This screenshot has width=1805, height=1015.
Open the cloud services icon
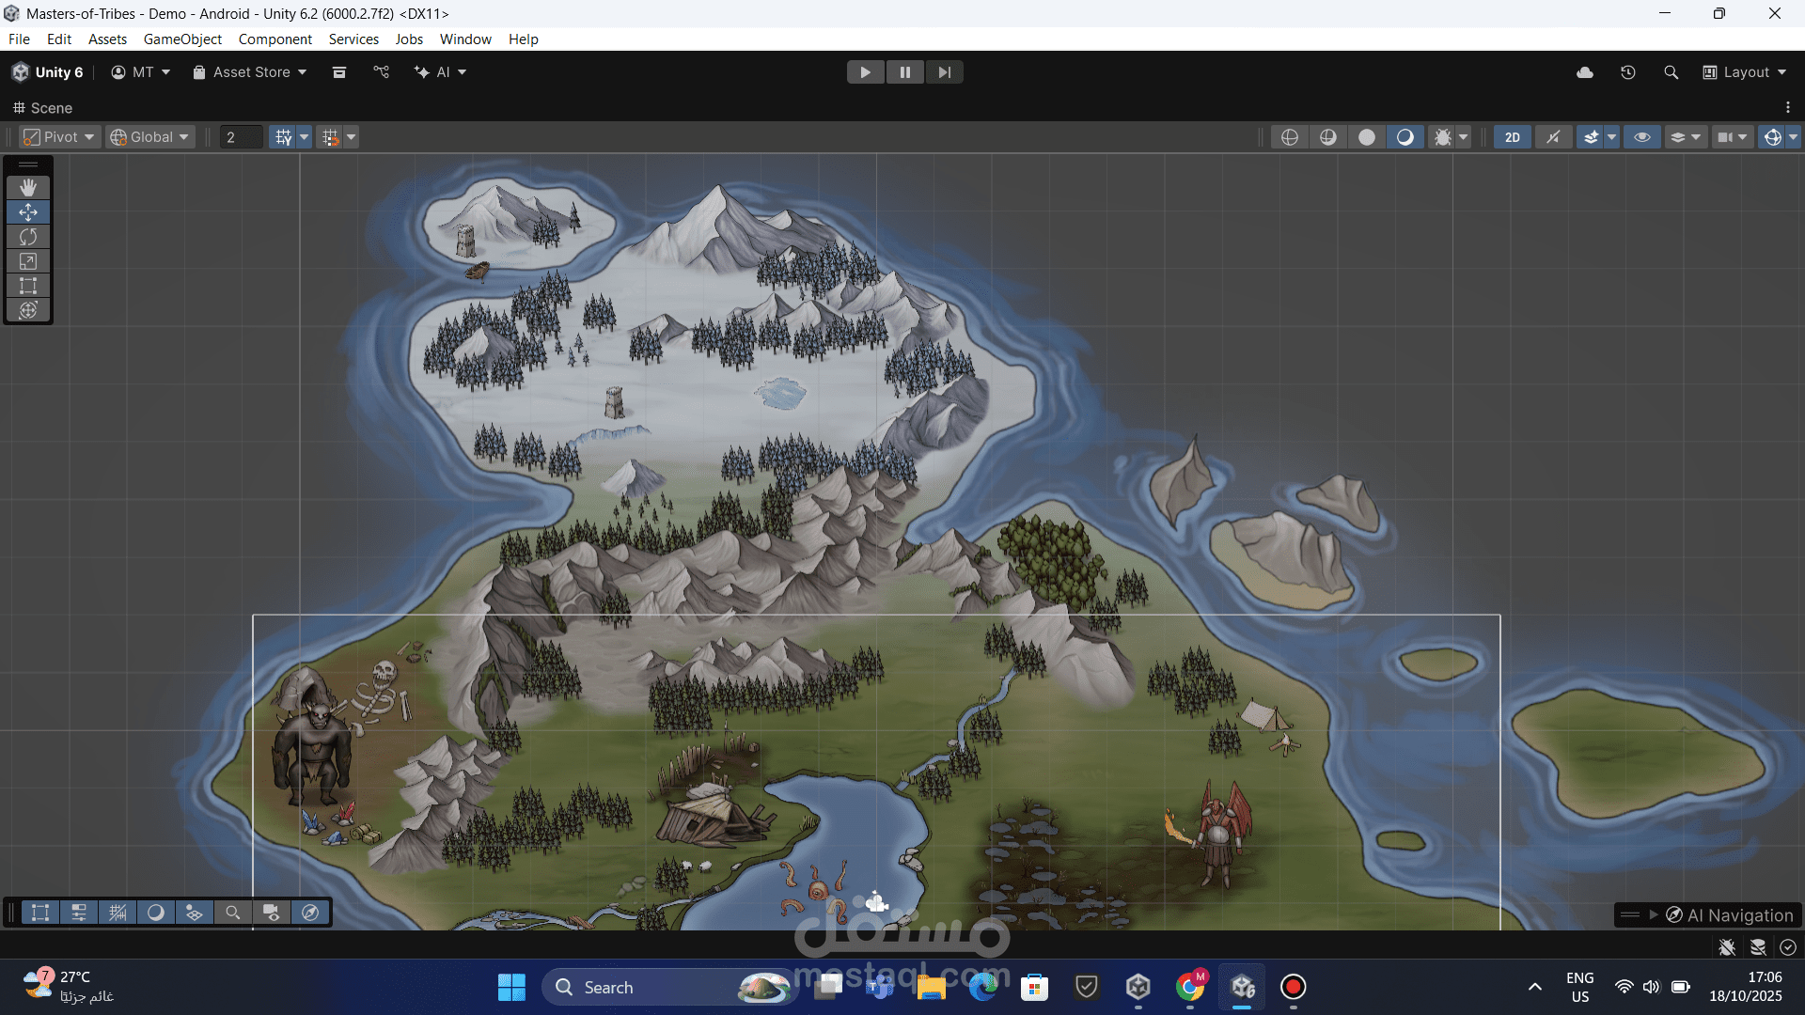(1585, 72)
